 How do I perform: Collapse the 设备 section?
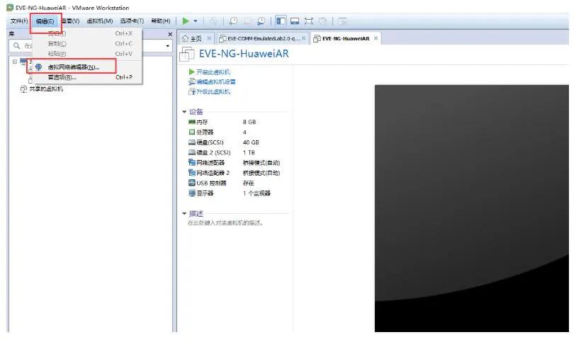pyautogui.click(x=184, y=112)
